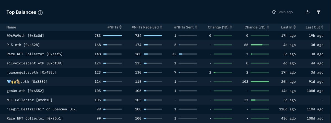Click Last Out 91d ago value
This screenshot has width=331, height=123.
tap(316, 82)
